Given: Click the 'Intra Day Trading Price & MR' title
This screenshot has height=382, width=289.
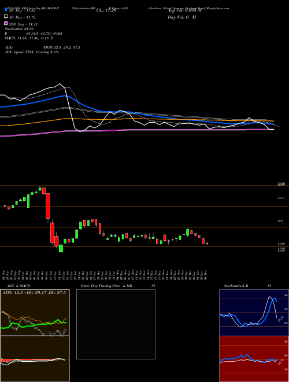Looking at the screenshot, I should (x=106, y=286).
